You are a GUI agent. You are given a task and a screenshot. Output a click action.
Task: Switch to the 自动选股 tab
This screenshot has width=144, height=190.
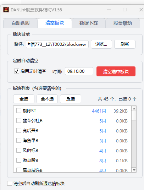(x=21, y=23)
